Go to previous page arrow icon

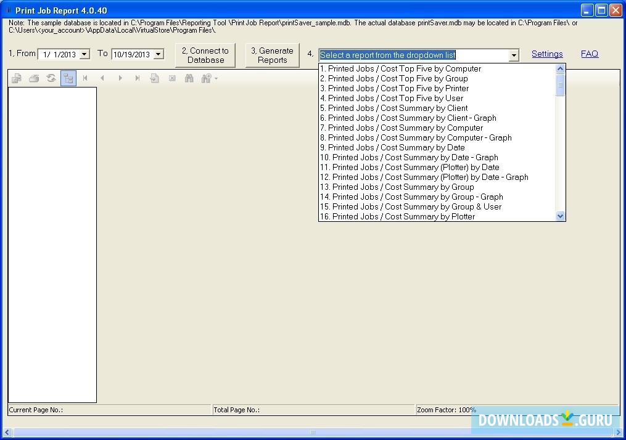click(102, 78)
